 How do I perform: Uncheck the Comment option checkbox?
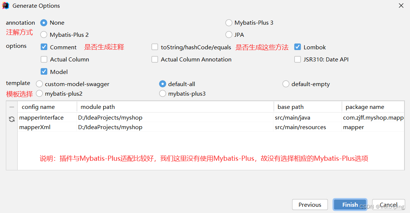tap(44, 47)
